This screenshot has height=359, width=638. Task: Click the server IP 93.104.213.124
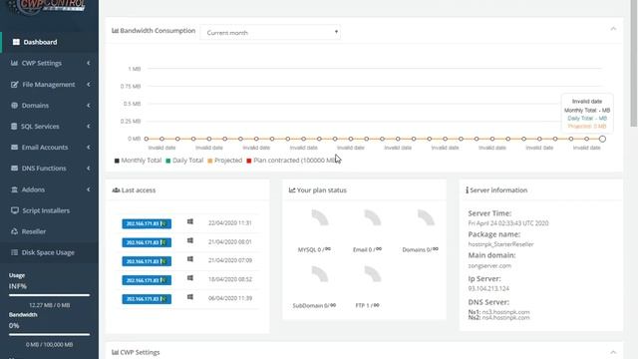click(x=488, y=288)
